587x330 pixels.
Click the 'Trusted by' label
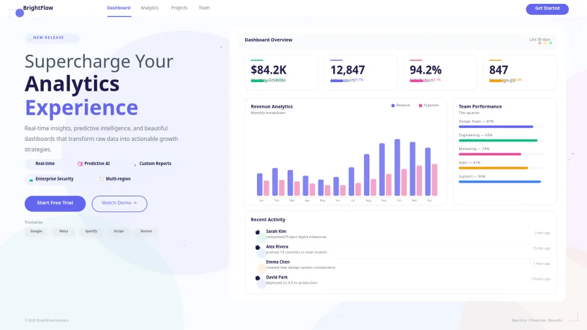point(34,222)
